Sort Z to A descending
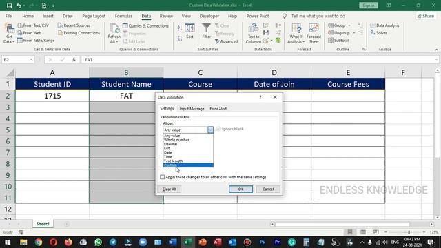This screenshot has height=248, width=441. click(x=180, y=38)
